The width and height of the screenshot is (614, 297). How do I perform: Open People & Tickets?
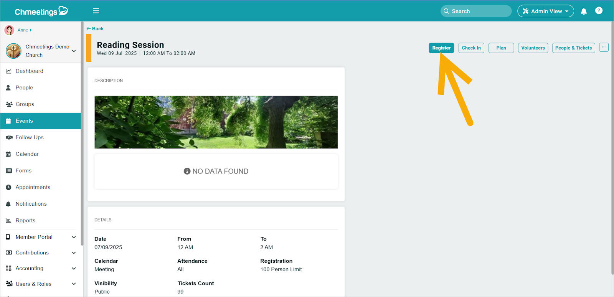[573, 48]
